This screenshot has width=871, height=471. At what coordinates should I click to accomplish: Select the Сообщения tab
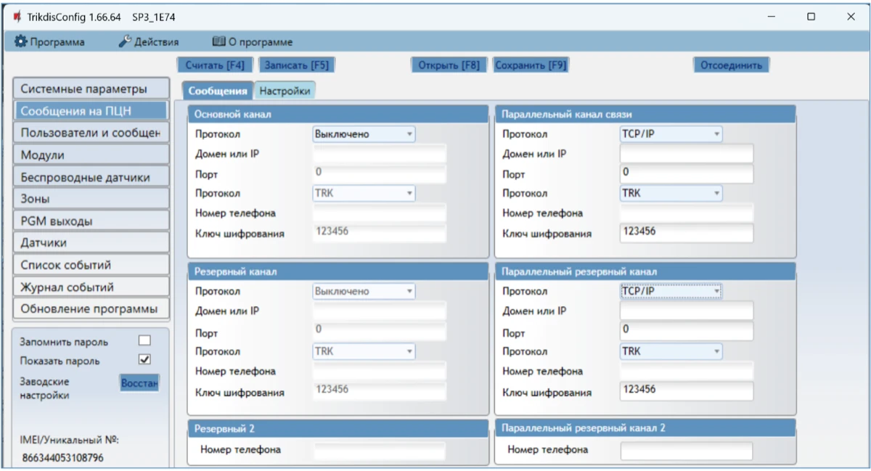(218, 91)
